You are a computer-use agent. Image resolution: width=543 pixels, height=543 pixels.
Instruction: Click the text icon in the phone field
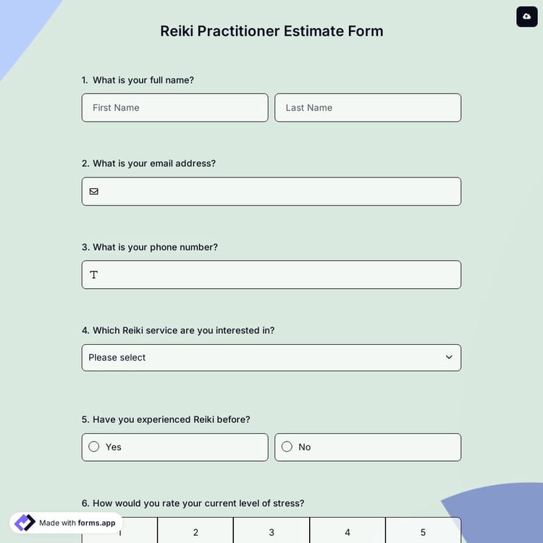coord(94,275)
